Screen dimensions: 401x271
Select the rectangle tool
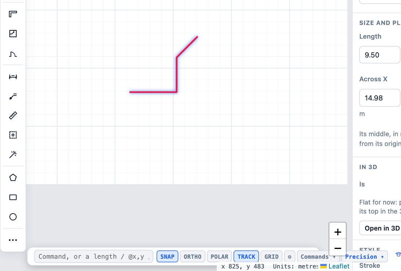pos(13,197)
